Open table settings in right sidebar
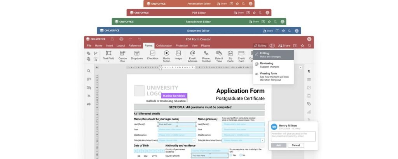This screenshot has height=159, width=398. point(309,79)
